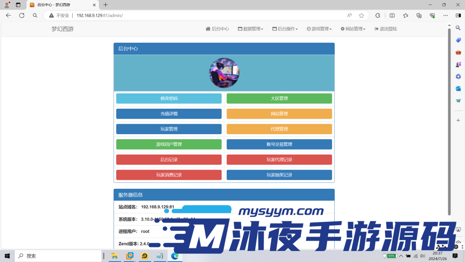The image size is (465, 262).
Task: Click the address bar to edit the URL
Action: [x=136, y=15]
